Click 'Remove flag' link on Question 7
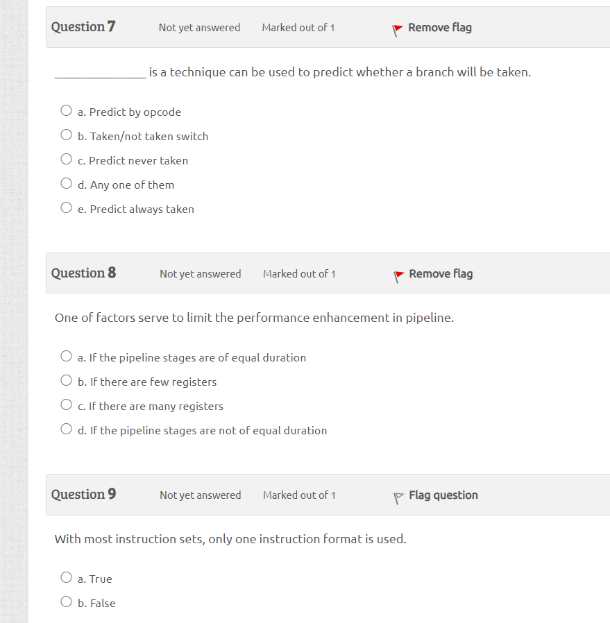 tap(440, 28)
